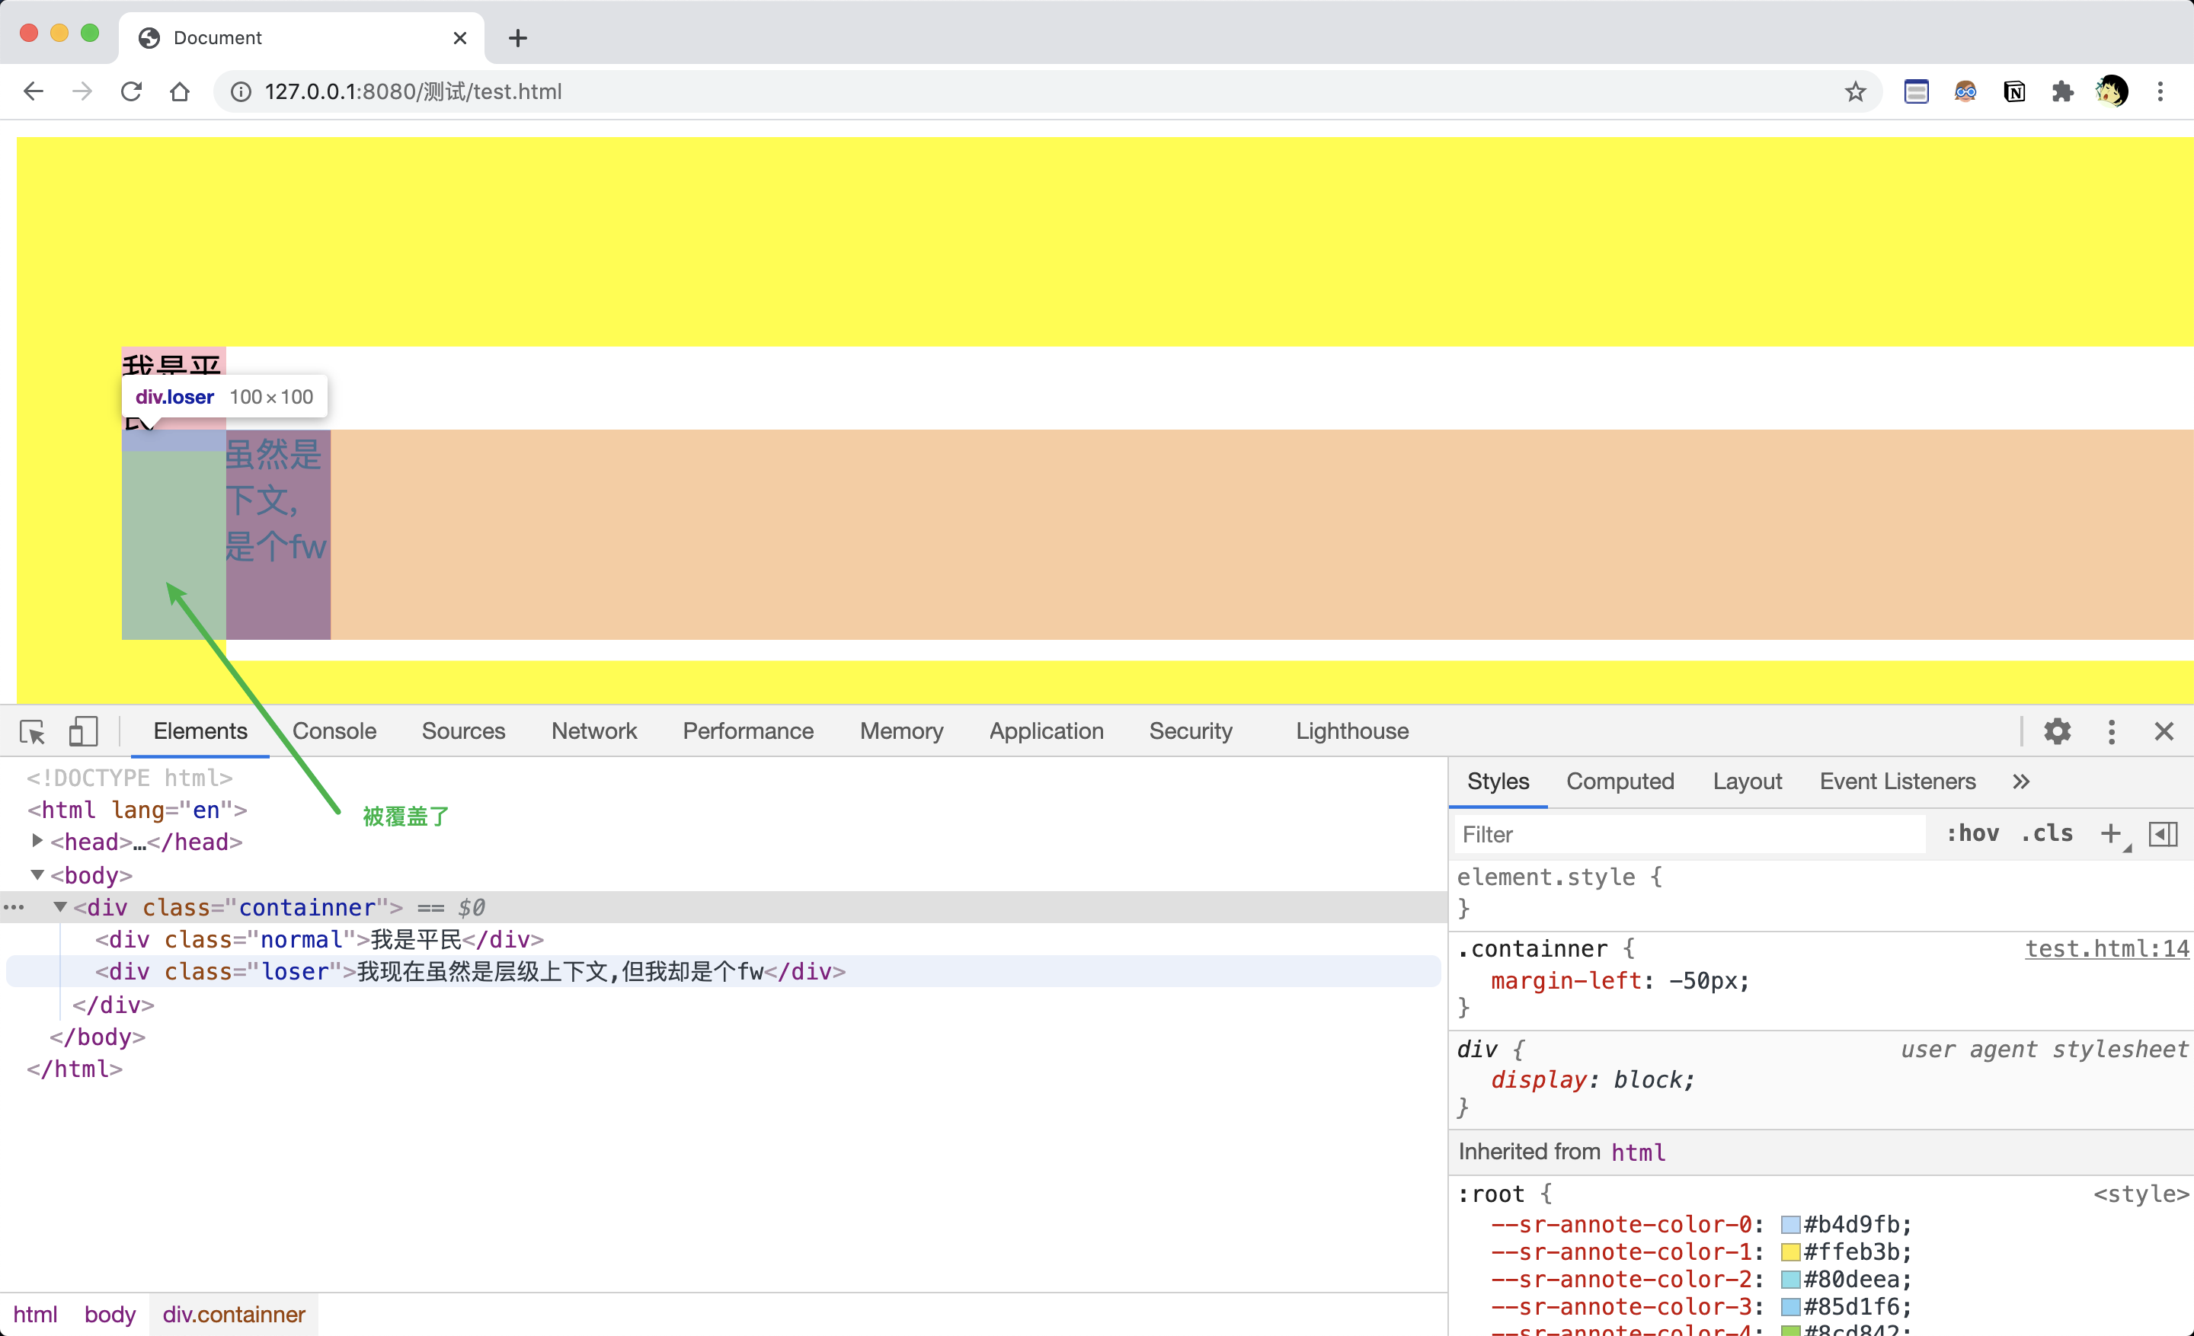Click the inspect element picker icon
This screenshot has width=2194, height=1336.
click(32, 732)
